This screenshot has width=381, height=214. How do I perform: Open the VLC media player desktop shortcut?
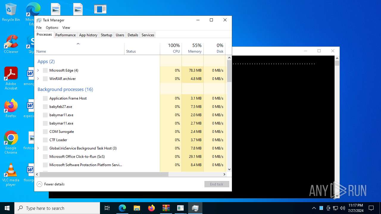pyautogui.click(x=11, y=175)
